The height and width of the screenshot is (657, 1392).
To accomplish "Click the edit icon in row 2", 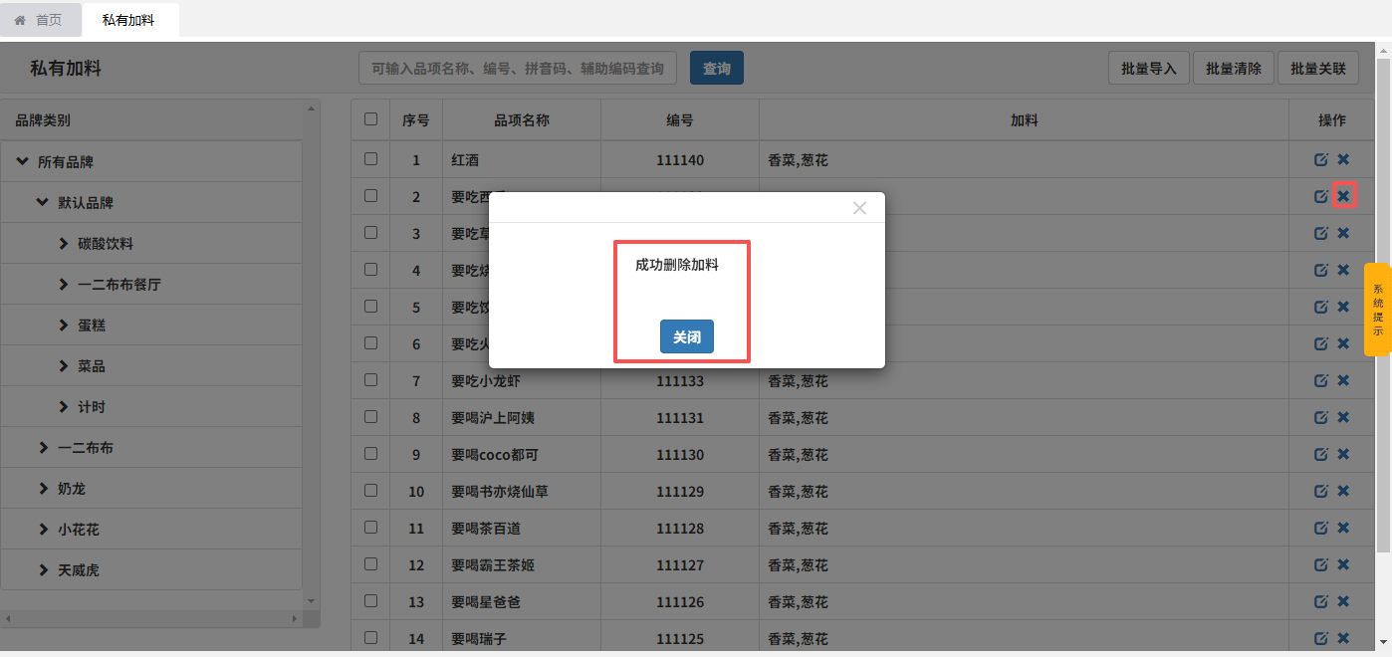I will coord(1321,196).
